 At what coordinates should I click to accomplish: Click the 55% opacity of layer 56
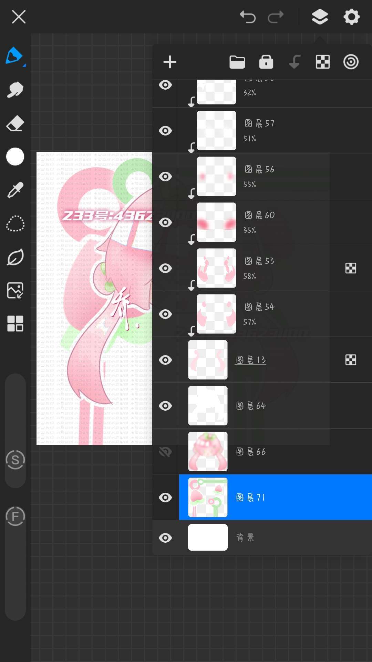250,184
